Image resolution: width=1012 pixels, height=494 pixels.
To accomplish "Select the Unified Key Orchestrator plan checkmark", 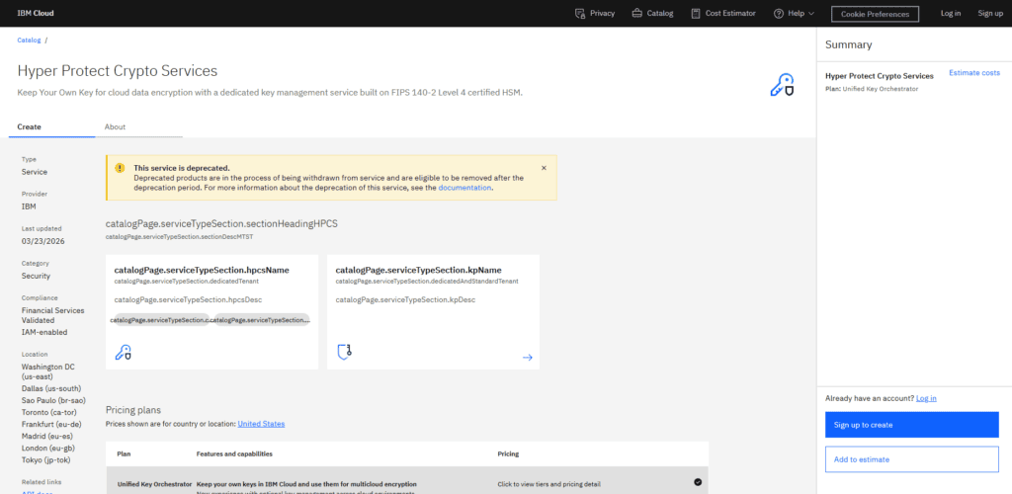I will (x=698, y=482).
